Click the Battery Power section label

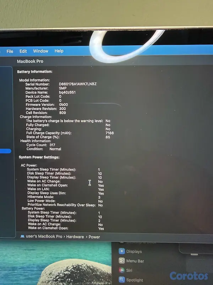[33, 208]
